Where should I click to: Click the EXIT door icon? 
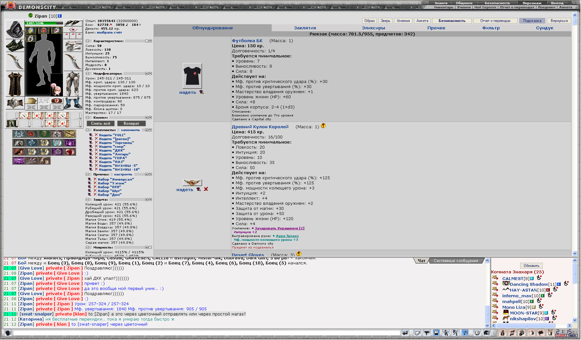point(550,333)
